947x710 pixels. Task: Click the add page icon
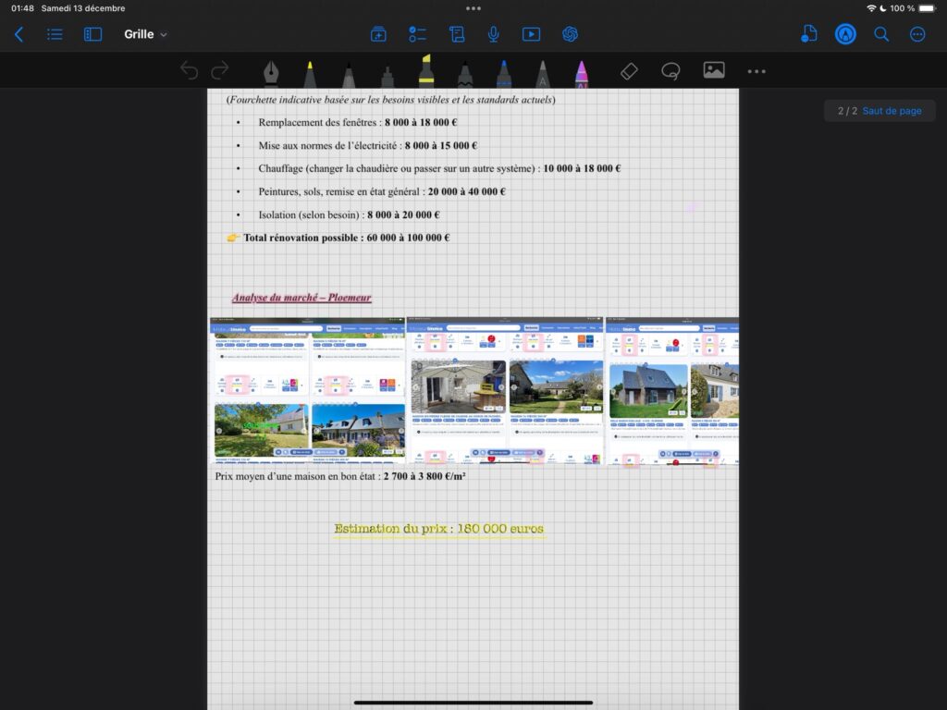pyautogui.click(x=378, y=34)
